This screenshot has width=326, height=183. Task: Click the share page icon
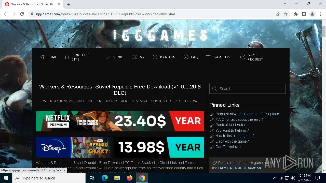278,14
